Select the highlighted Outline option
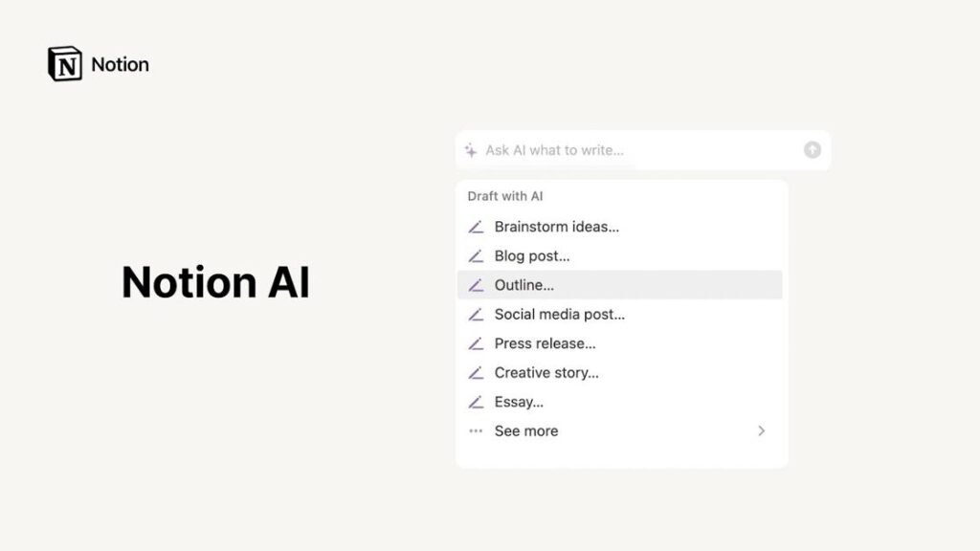The image size is (980, 551). (x=523, y=284)
